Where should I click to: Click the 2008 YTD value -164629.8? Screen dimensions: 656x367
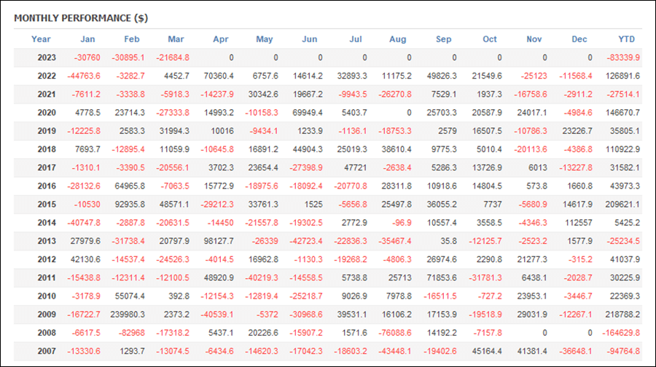pos(621,333)
